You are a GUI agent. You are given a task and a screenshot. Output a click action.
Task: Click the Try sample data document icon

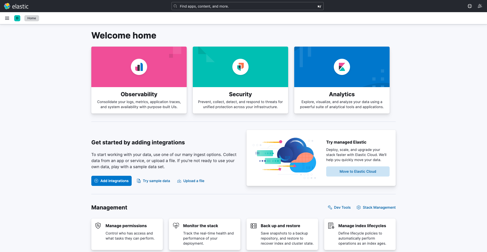pos(139,181)
